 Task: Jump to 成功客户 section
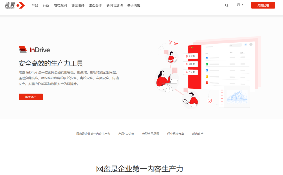pos(198,134)
